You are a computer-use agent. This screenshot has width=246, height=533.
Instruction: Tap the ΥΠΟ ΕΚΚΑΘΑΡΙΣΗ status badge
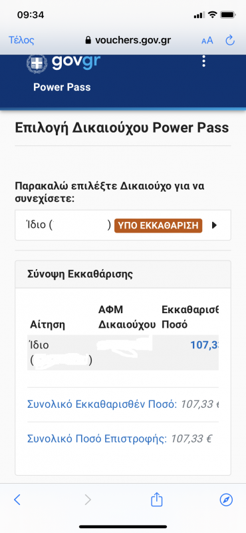click(158, 226)
